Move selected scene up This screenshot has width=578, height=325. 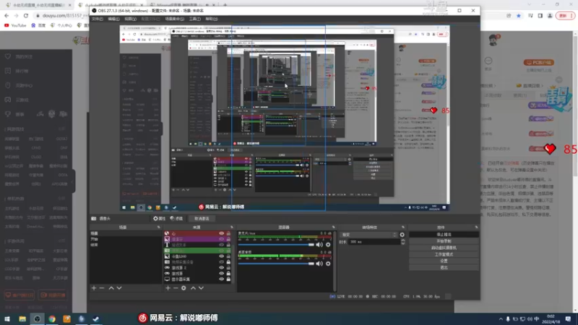point(111,287)
